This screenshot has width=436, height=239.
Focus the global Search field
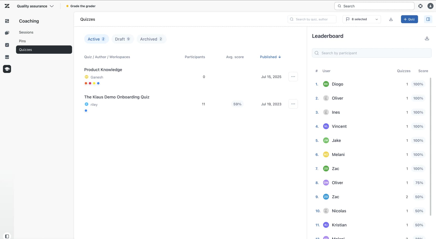click(374, 6)
